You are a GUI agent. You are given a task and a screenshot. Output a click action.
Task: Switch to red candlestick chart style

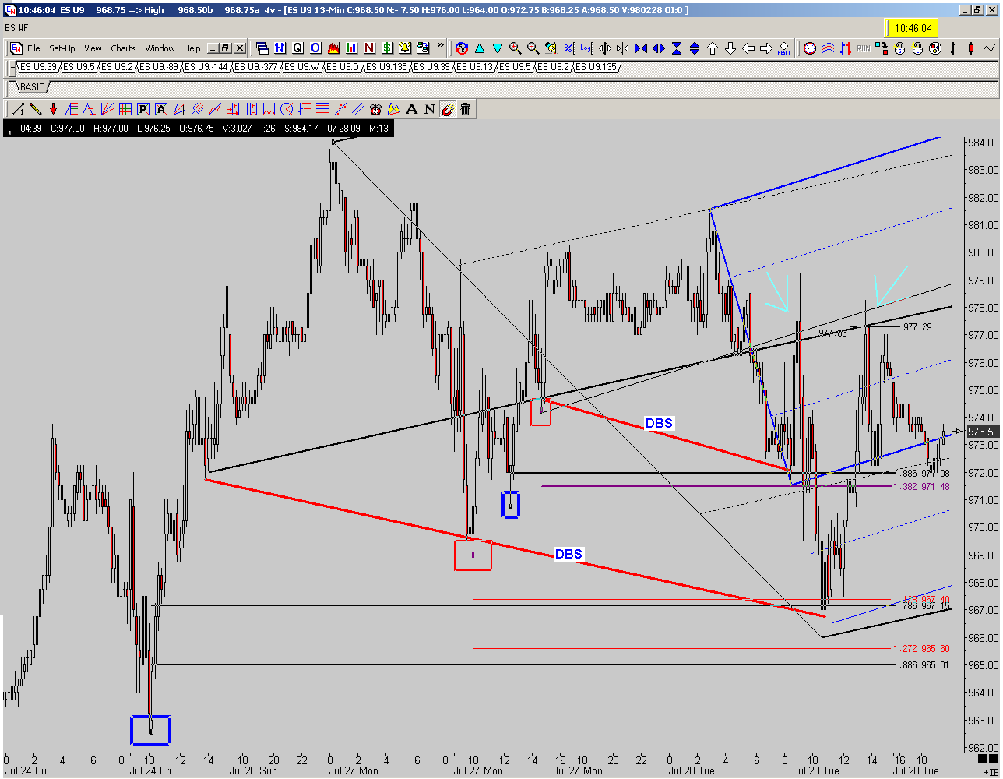click(971, 48)
